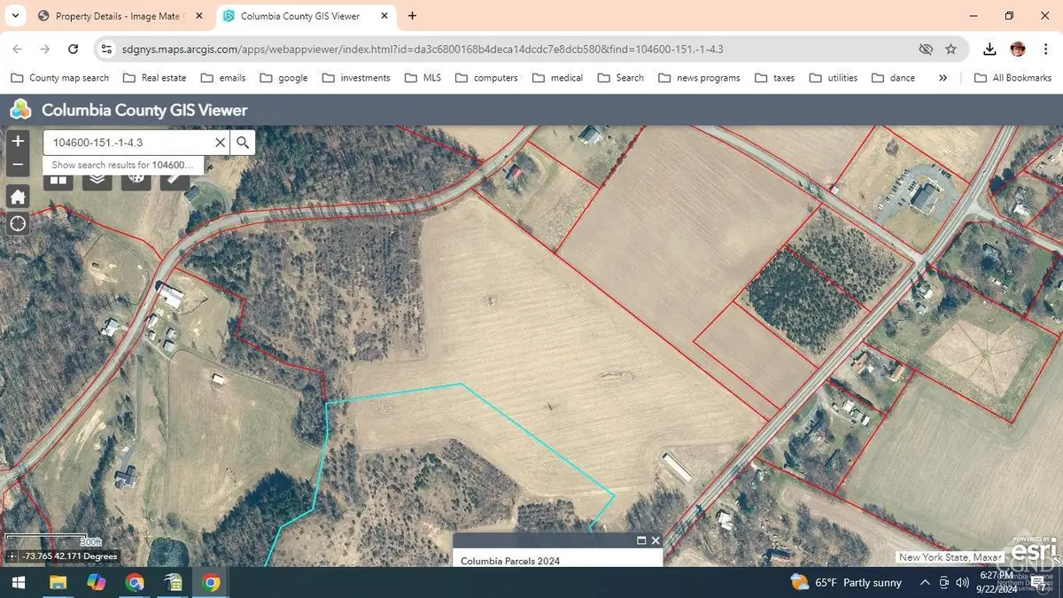Image resolution: width=1063 pixels, height=598 pixels.
Task: Open Show search results for 104600 suggestion
Action: tap(123, 165)
